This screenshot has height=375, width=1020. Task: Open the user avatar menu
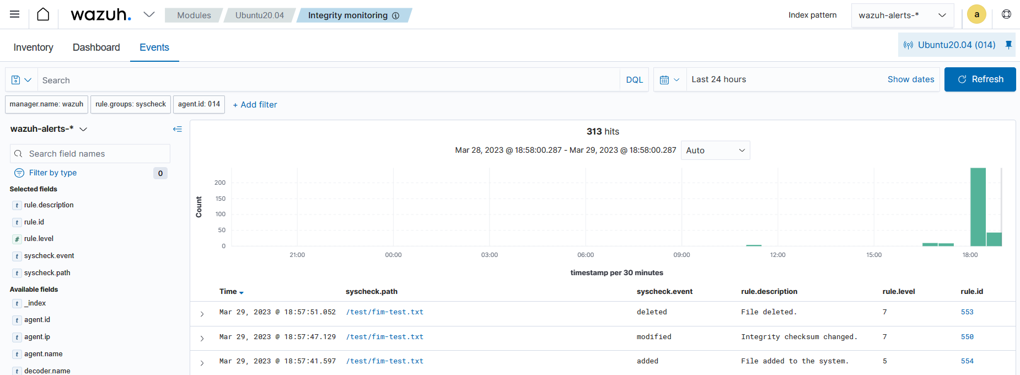tap(976, 14)
